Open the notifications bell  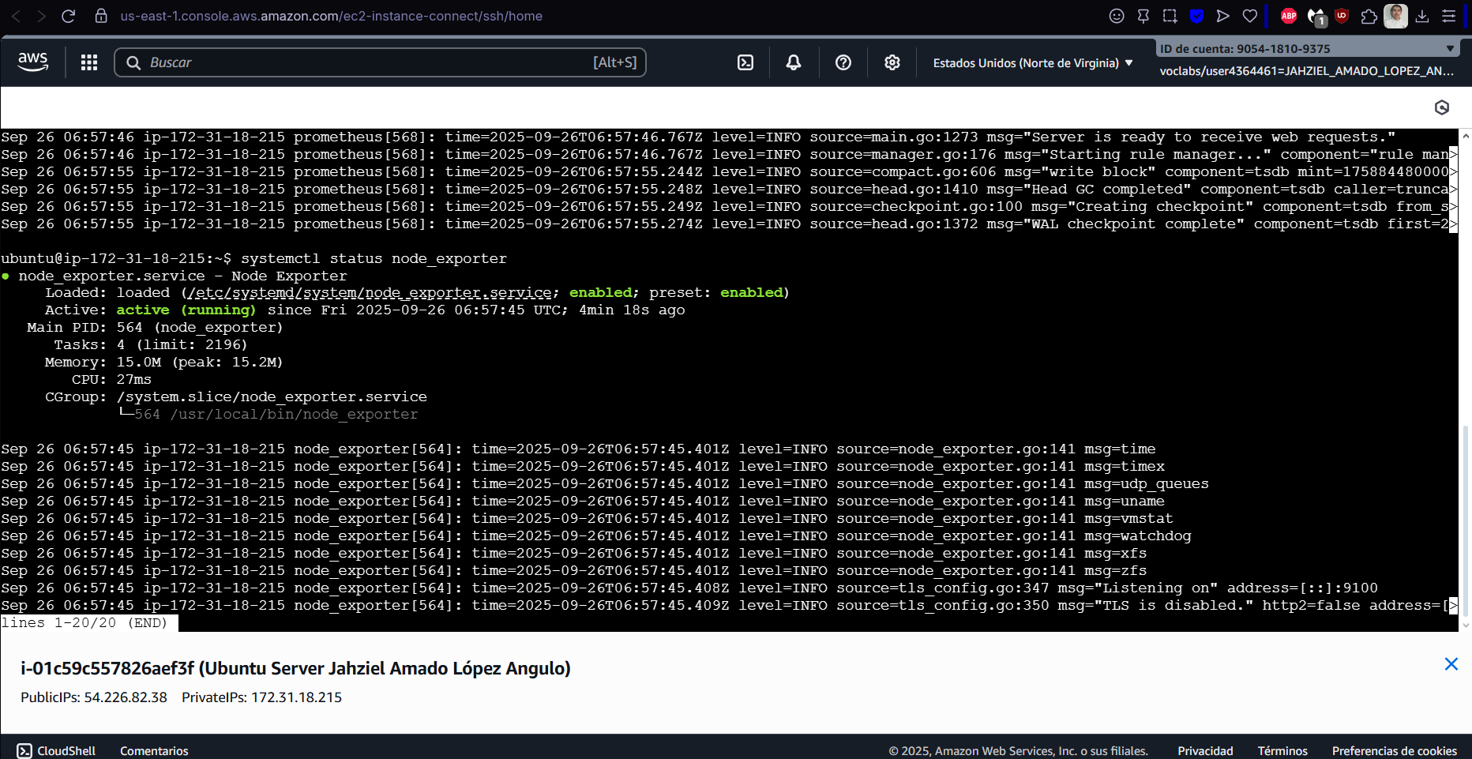click(794, 62)
